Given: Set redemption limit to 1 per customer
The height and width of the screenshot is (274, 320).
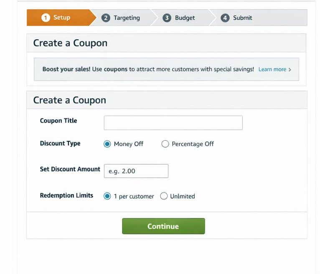Looking at the screenshot, I should click(x=107, y=196).
